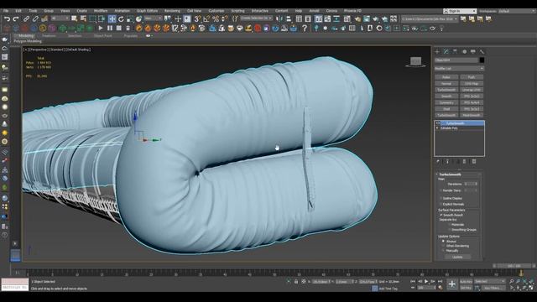The height and width of the screenshot is (302, 537).
Task: Open the Utilities panel wrench icon
Action: pos(482,51)
